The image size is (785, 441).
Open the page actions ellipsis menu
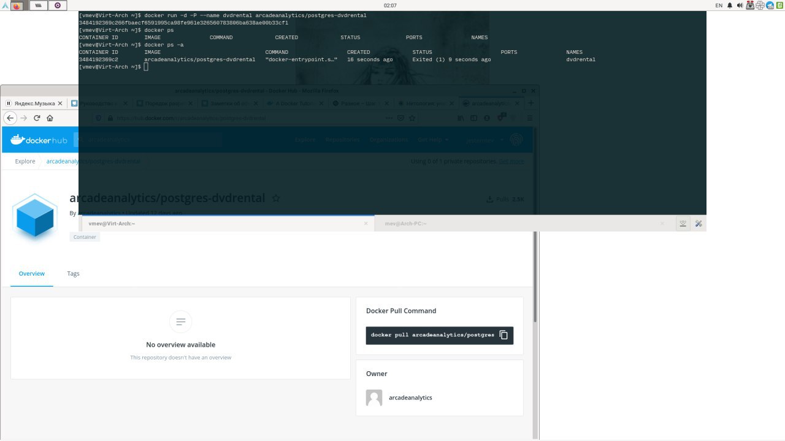point(389,118)
